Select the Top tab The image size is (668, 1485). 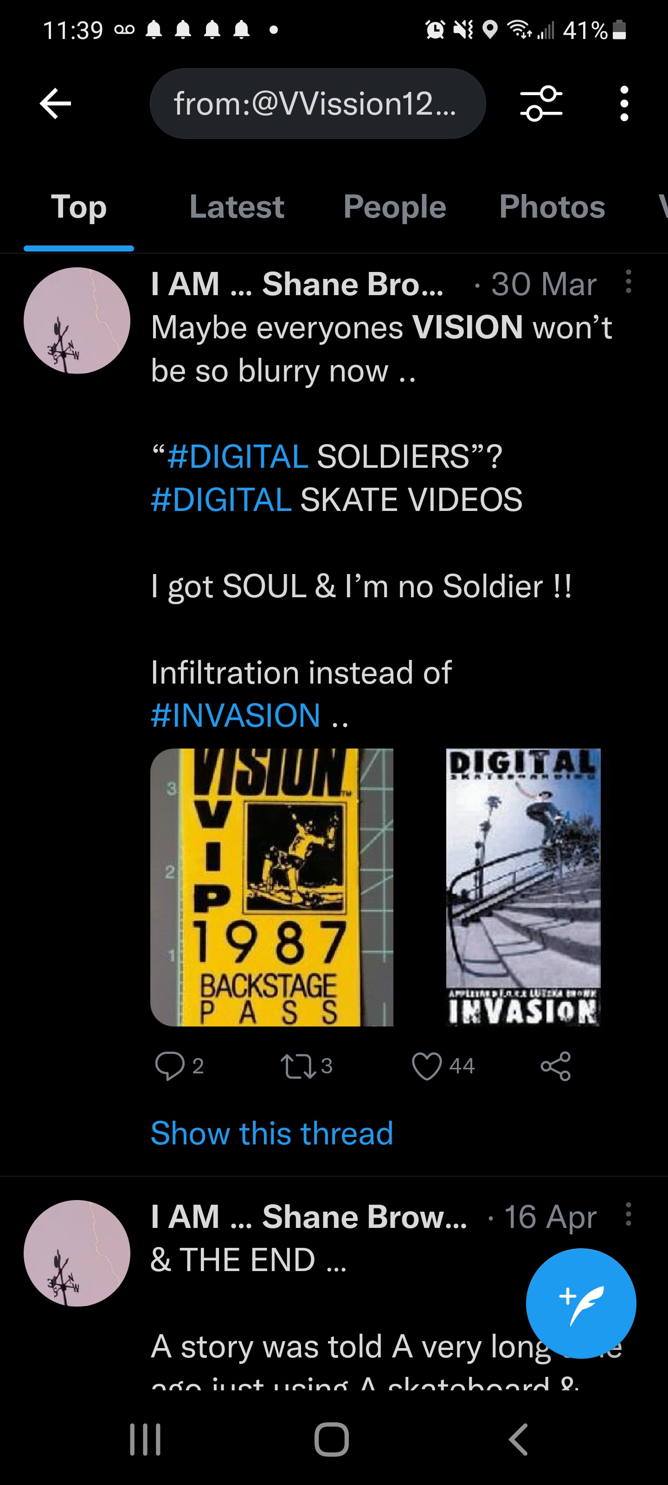click(78, 207)
